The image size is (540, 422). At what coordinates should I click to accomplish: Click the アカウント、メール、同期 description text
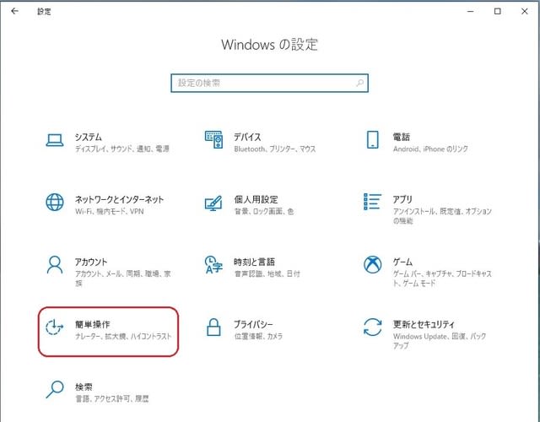123,279
